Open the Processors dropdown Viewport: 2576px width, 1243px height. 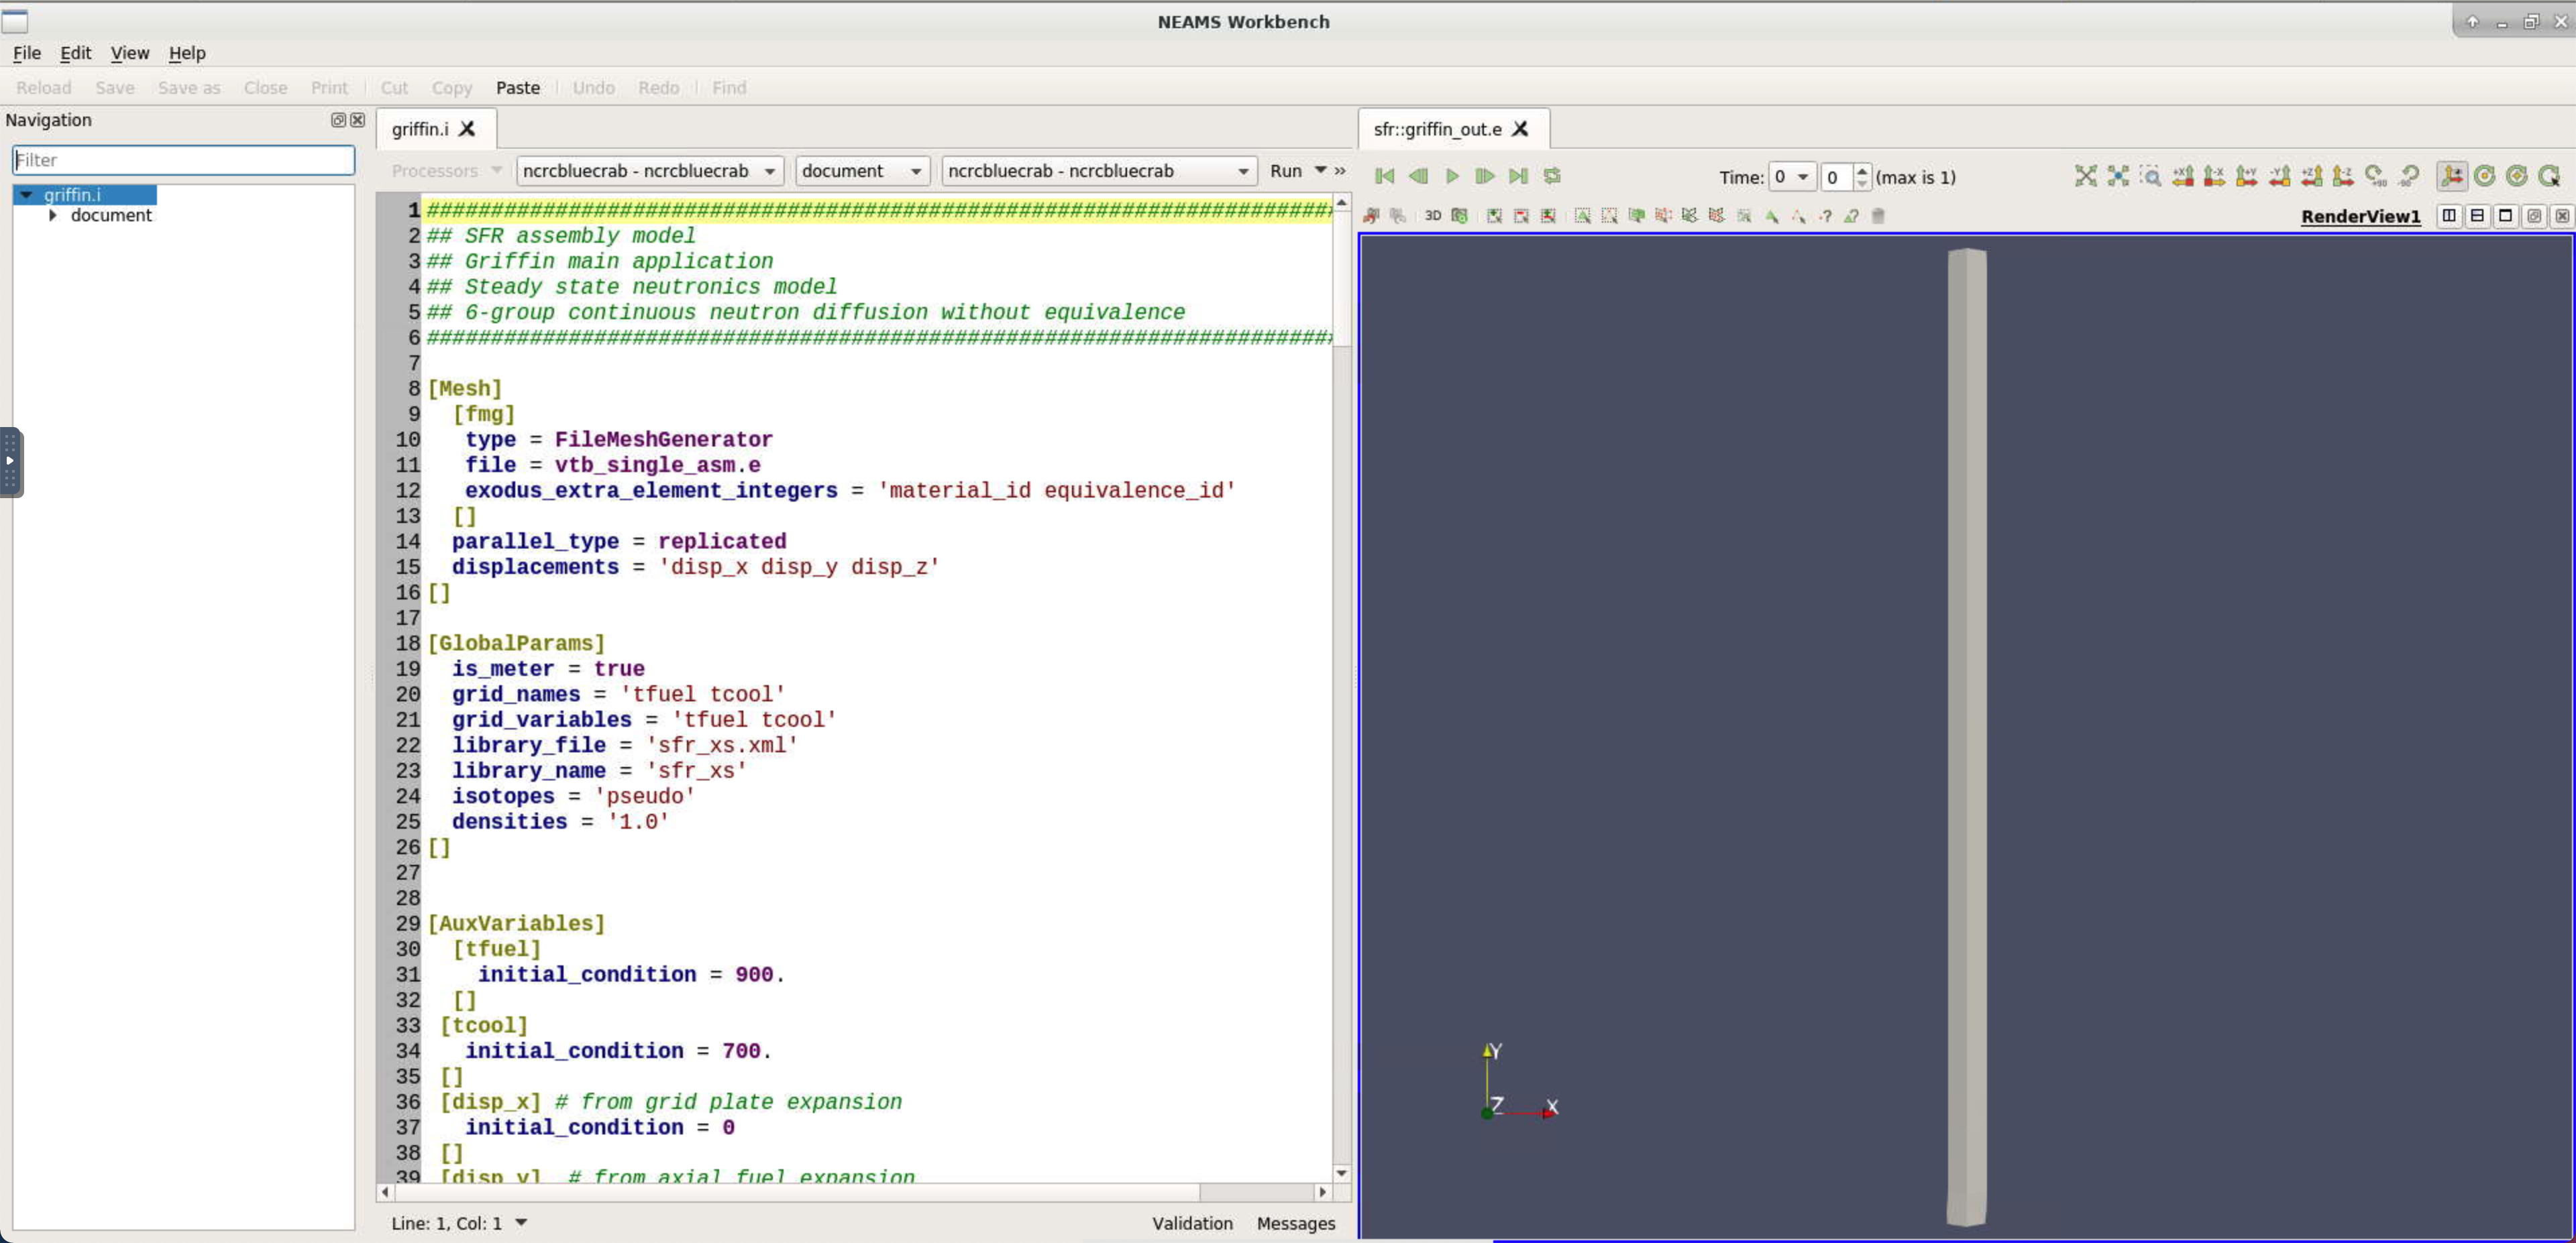click(x=446, y=171)
